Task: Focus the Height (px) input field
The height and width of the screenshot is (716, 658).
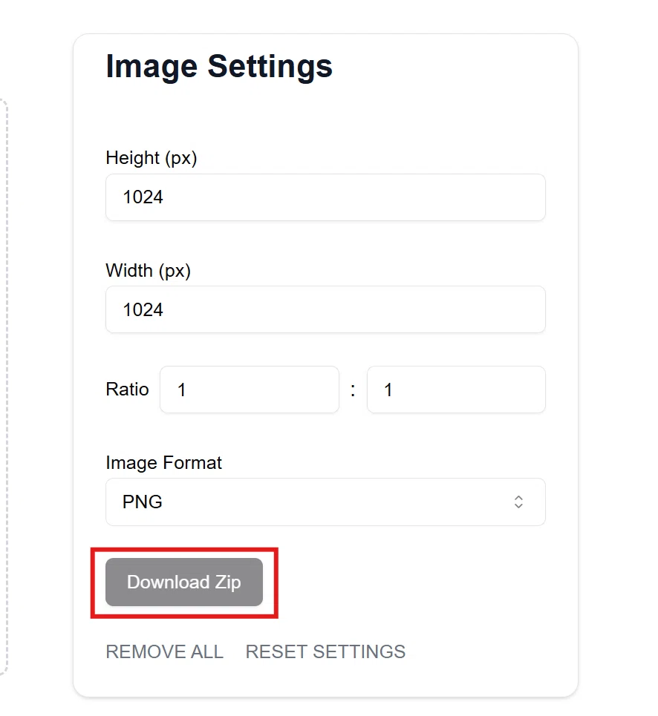Action: (x=325, y=197)
